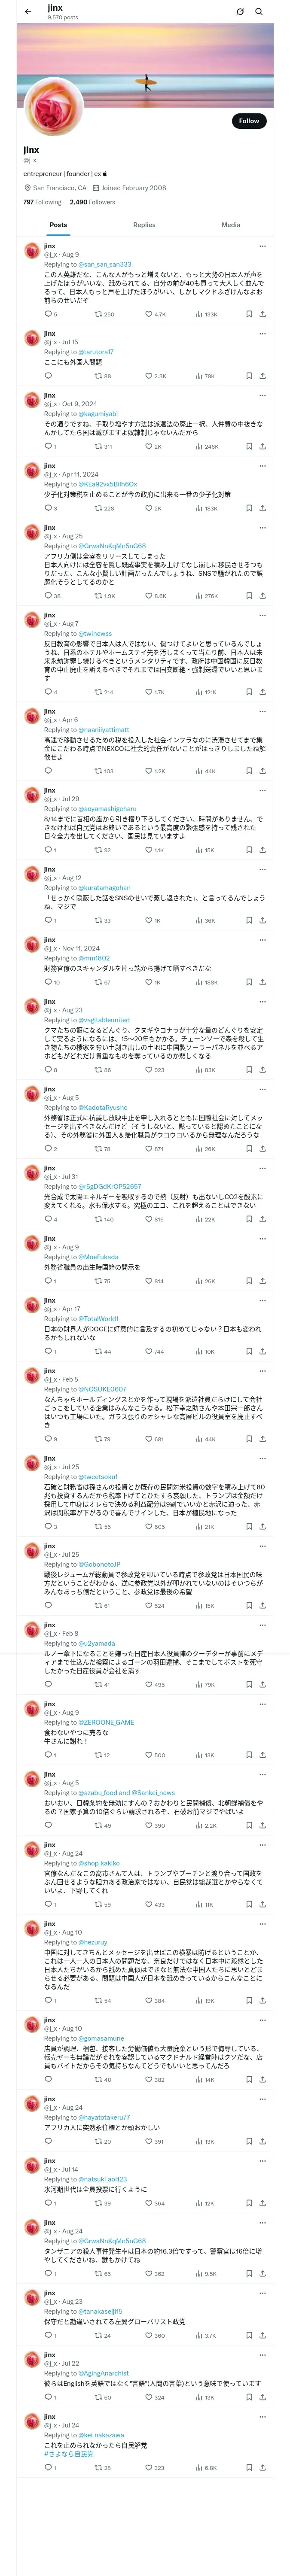Follow the jinx account
This screenshot has height=2576, width=290.
click(x=248, y=121)
